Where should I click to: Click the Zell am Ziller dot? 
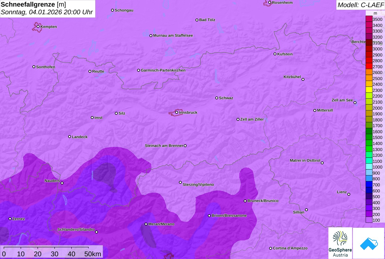pos(238,119)
